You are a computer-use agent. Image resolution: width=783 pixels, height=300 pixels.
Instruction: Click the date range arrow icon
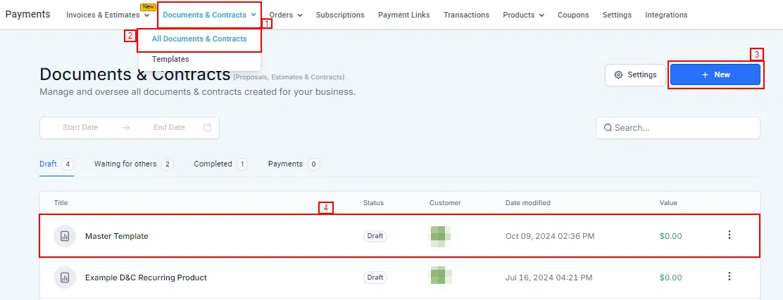pyautogui.click(x=126, y=128)
